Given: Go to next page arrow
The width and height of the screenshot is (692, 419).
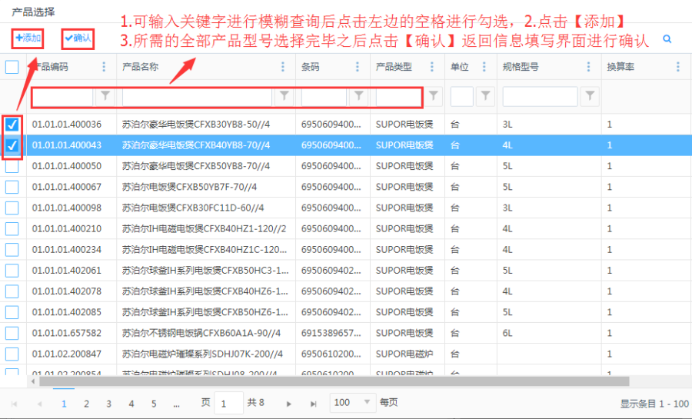Looking at the screenshot, I should click(x=289, y=404).
